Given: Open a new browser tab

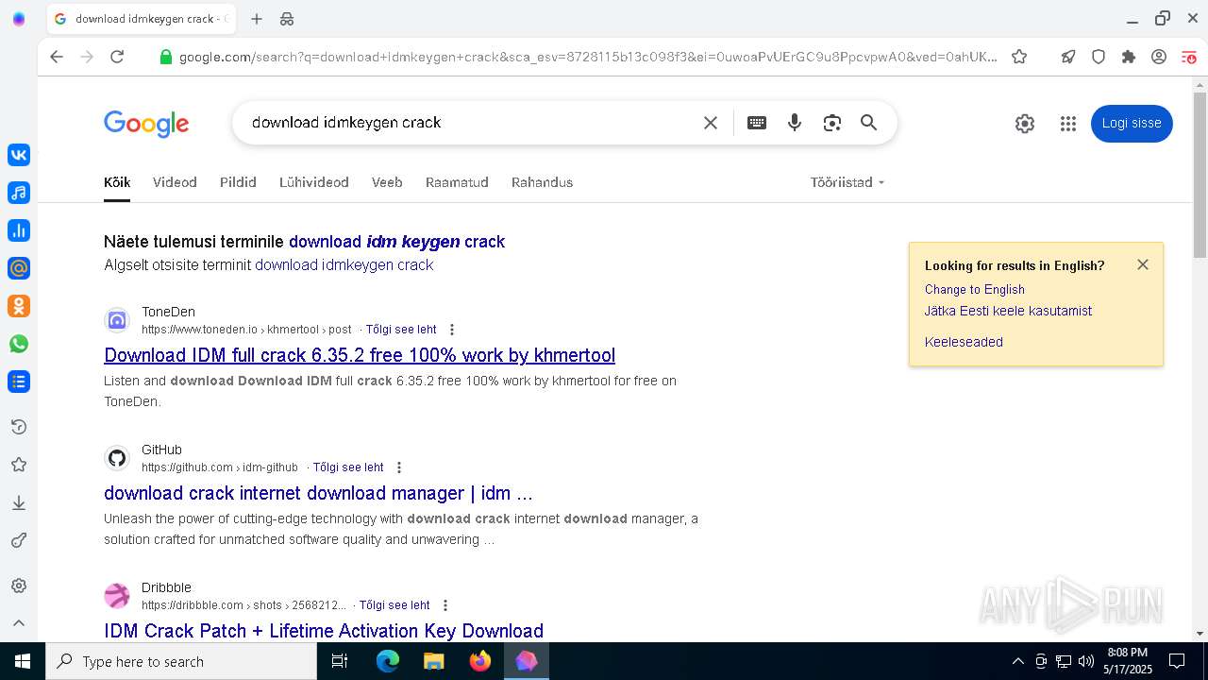Looking at the screenshot, I should point(257,19).
